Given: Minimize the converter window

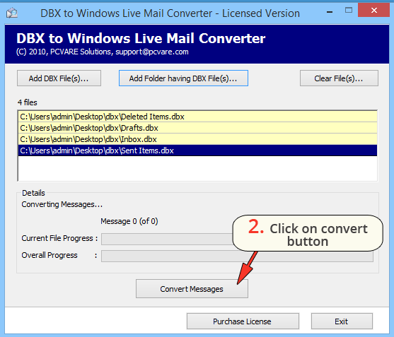Looking at the screenshot, I should pos(330,12).
